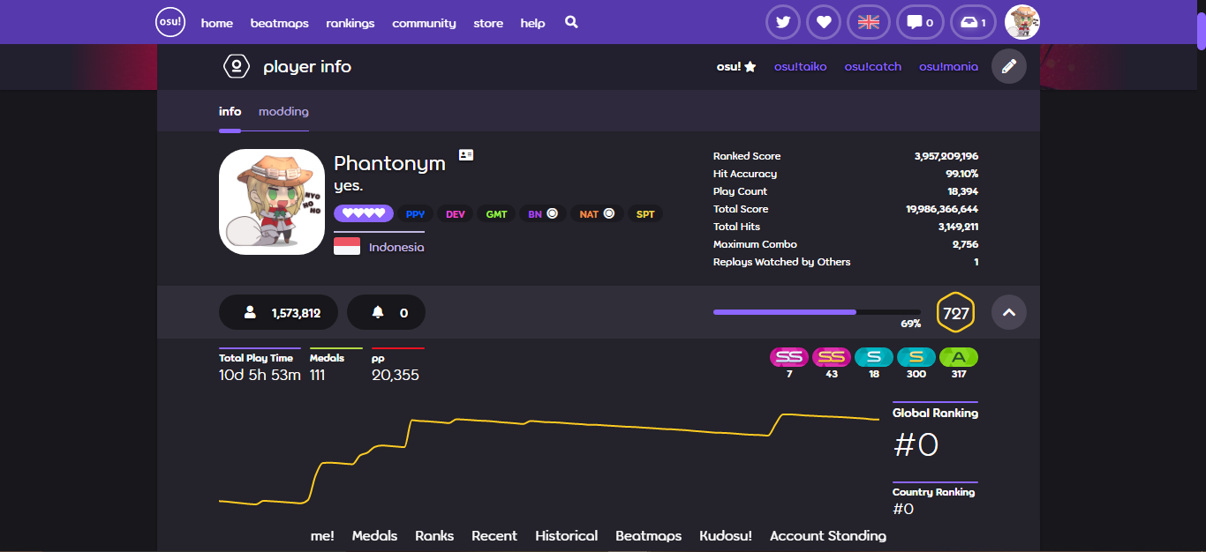The height and width of the screenshot is (552, 1206).
Task: Click the silver S rank badge with 18
Action: click(874, 357)
